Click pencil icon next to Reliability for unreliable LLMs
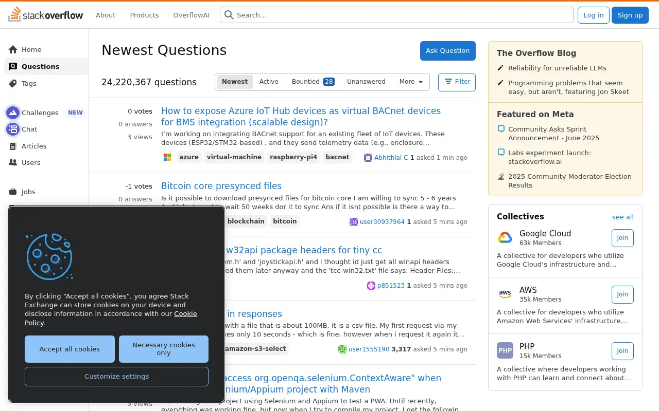Image resolution: width=659 pixels, height=411 pixels. coord(500,68)
